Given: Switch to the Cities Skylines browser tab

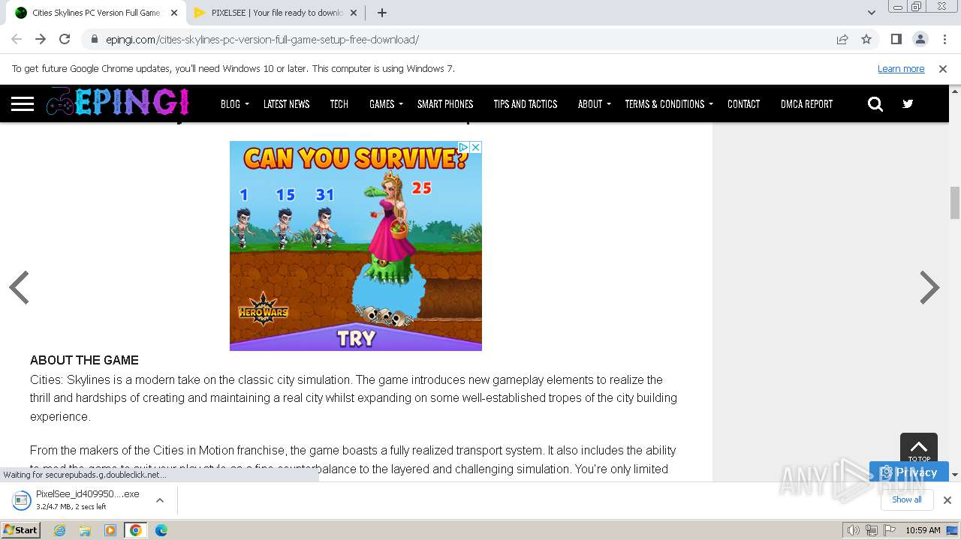Looking at the screenshot, I should tap(95, 13).
